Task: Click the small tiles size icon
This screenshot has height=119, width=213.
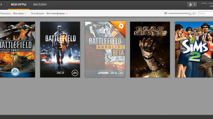Action: tap(165, 13)
